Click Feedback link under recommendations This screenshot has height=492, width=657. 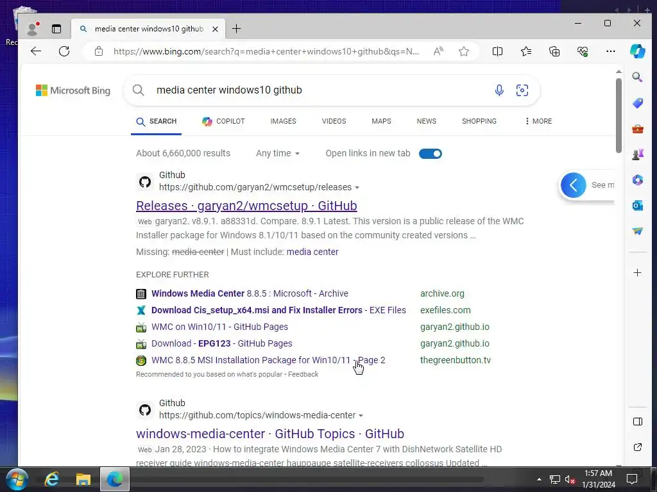pos(303,374)
